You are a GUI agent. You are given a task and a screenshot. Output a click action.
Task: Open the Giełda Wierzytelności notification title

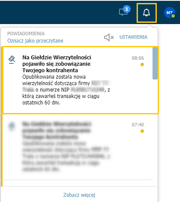[x=57, y=64]
